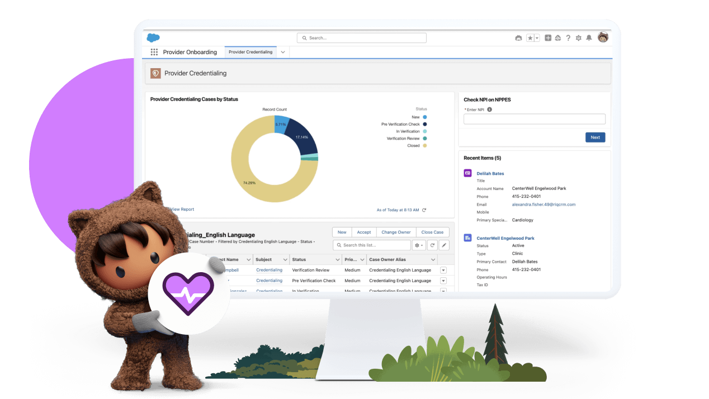This screenshot has width=709, height=399.
Task: Click the Favorites star icon
Action: click(x=530, y=38)
